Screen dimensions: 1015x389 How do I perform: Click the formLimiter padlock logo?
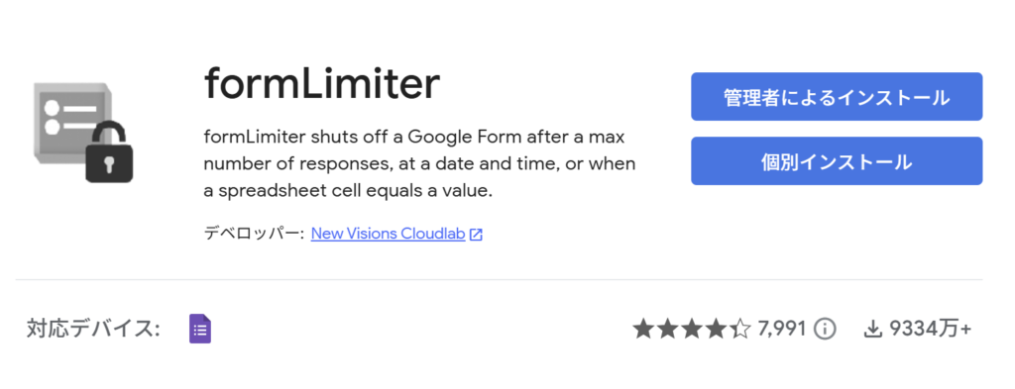pyautogui.click(x=83, y=133)
